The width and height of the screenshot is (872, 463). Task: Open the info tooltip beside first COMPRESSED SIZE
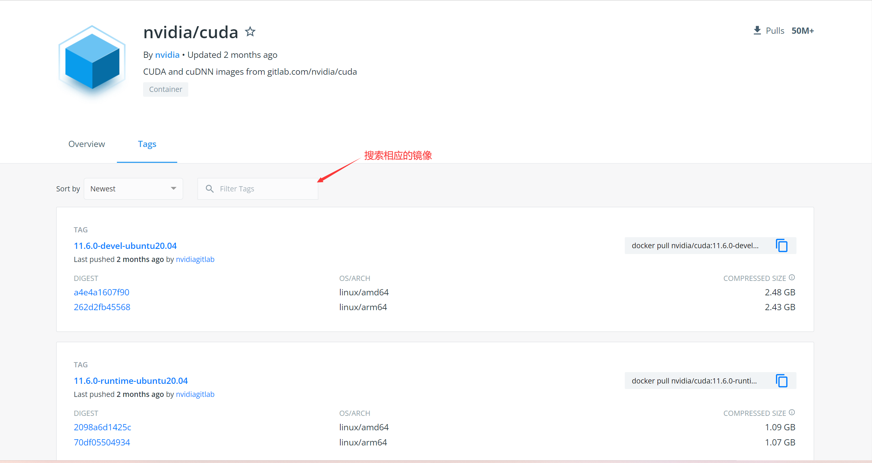792,277
